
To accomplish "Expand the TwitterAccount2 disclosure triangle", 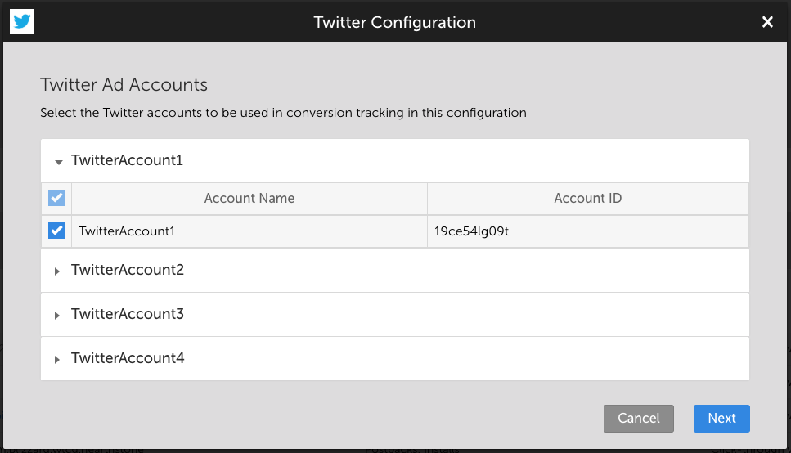I will pos(57,271).
